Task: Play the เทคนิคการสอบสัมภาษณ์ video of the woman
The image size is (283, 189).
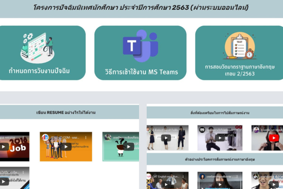Action: [220, 184]
